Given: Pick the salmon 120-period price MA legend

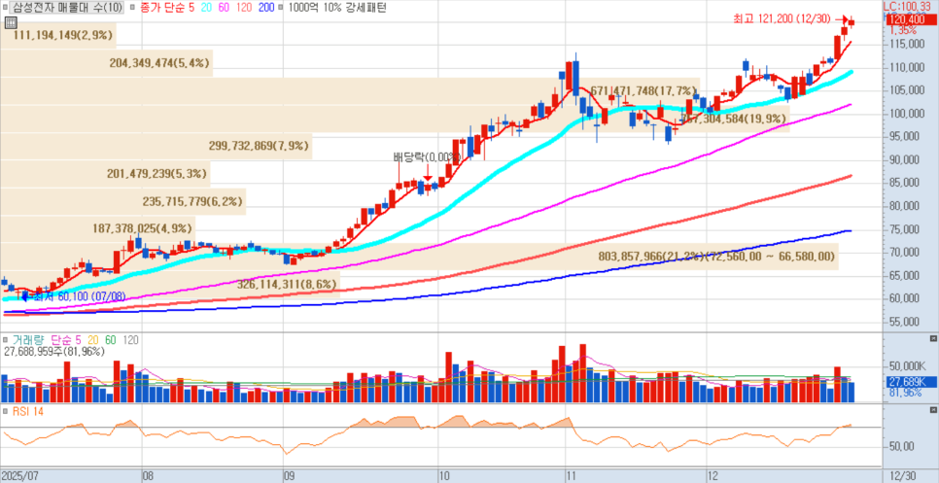Looking at the screenshot, I should click(242, 8).
